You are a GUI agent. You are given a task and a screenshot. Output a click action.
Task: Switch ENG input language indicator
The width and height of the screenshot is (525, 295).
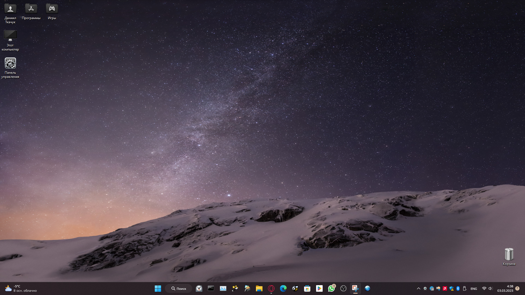(x=474, y=289)
